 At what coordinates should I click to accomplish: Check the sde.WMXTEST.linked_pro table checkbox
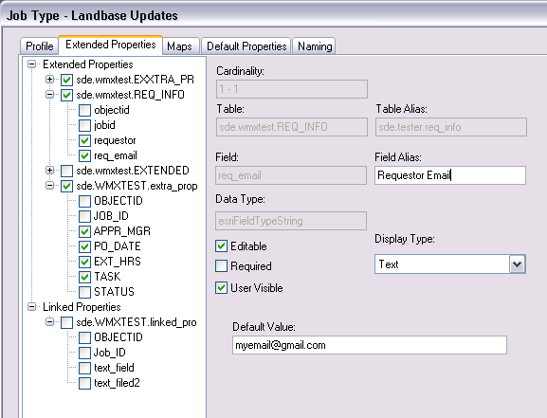pyautogui.click(x=66, y=322)
